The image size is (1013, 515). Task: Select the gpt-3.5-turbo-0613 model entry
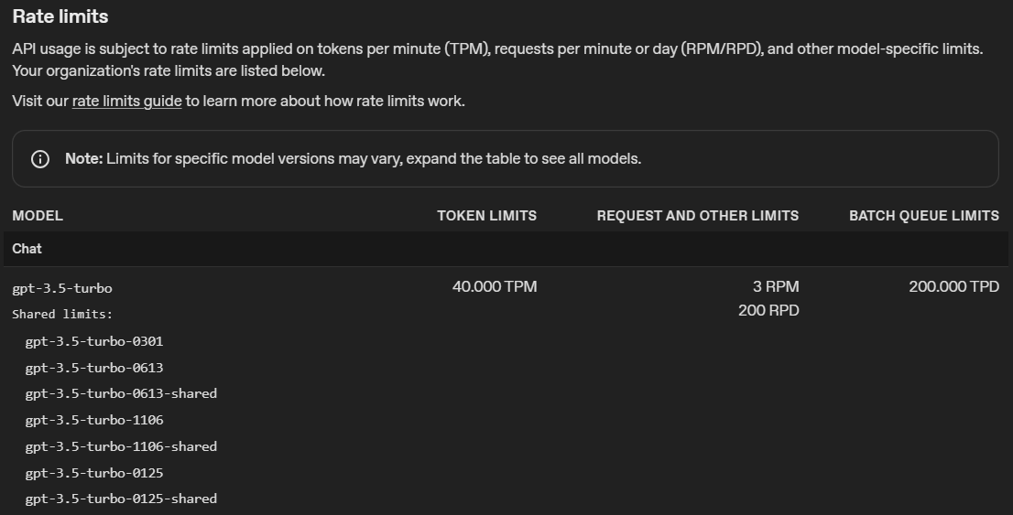94,368
